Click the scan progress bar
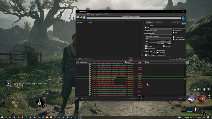Viewport: 212px width, 119px height. tap(133, 18)
